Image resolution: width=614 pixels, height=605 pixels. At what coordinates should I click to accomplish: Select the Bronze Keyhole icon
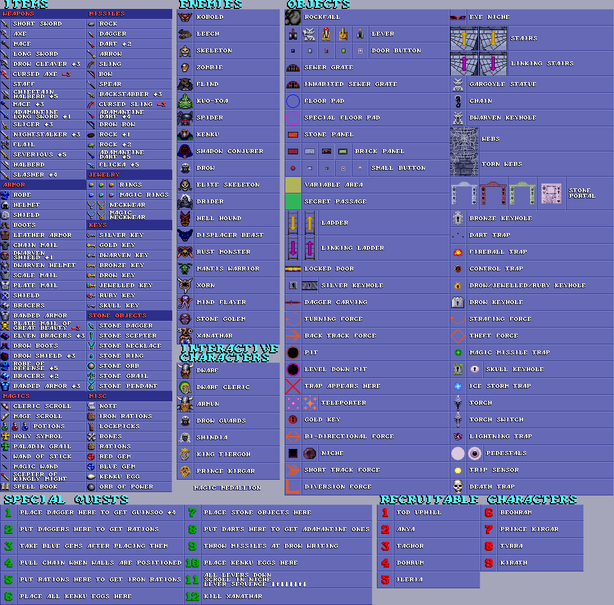458,219
